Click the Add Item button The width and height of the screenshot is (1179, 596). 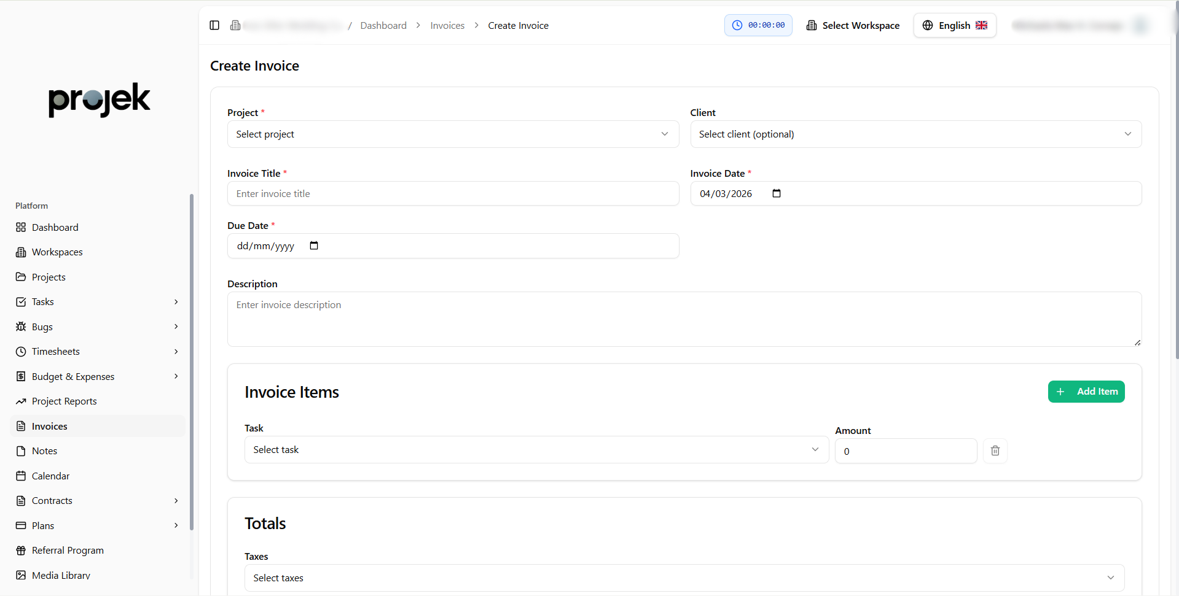1086,392
